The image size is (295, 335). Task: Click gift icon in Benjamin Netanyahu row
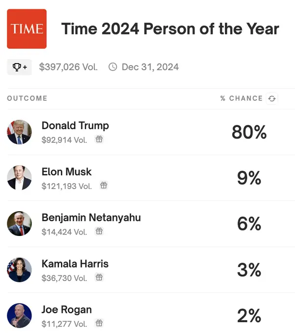99,232
